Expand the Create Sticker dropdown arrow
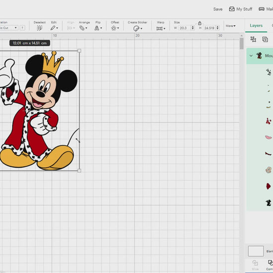Viewport: 273px width, 273px height. pyautogui.click(x=141, y=28)
